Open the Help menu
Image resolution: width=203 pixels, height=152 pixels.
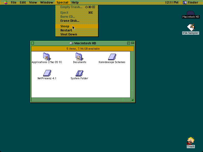coord(75,2)
